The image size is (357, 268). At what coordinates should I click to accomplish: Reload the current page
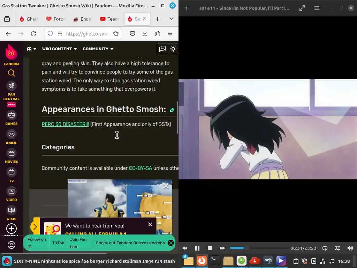(x=33, y=34)
